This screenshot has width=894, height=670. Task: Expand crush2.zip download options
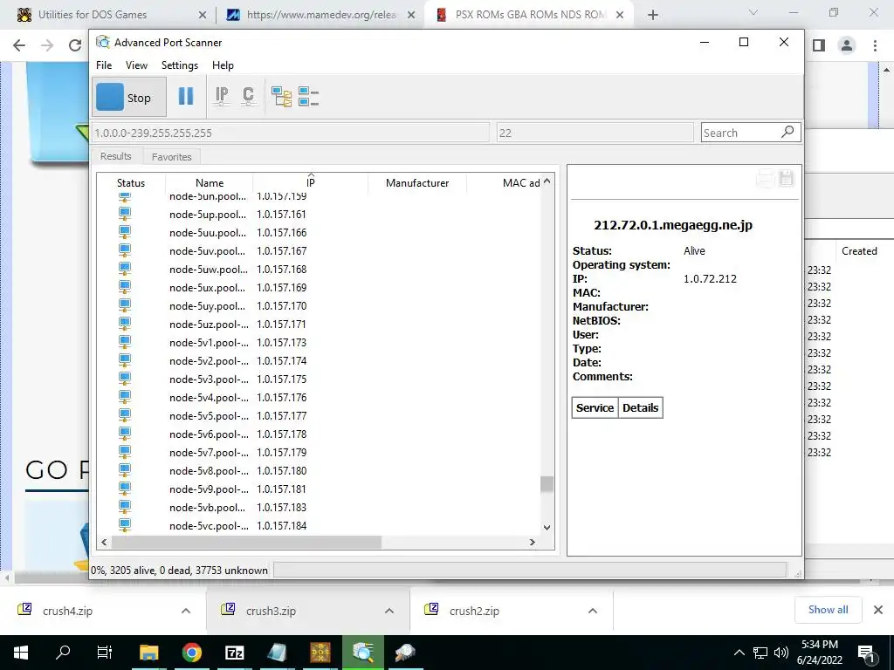pos(593,611)
